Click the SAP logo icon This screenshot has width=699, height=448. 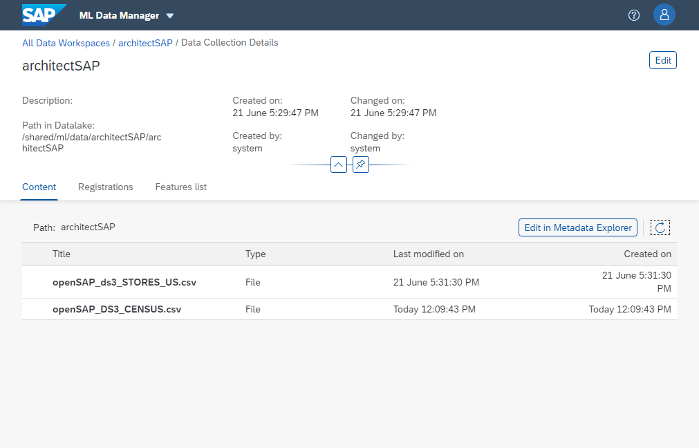pos(43,15)
